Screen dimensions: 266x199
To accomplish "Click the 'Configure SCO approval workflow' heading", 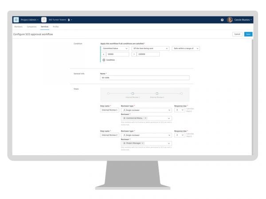I will point(33,34).
